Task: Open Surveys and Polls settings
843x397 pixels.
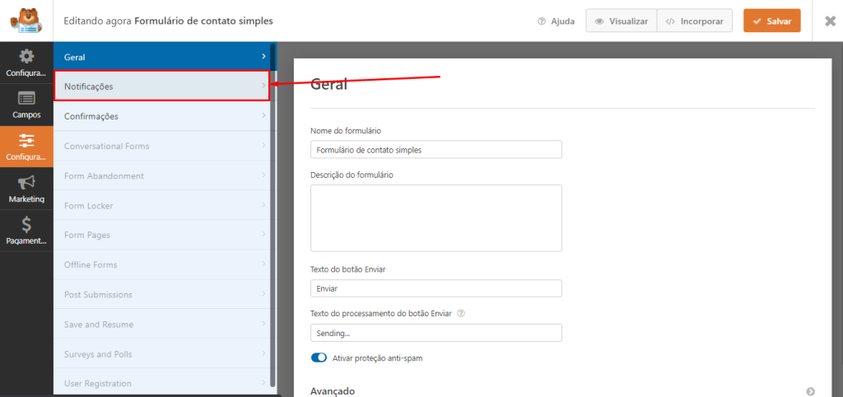Action: [x=164, y=354]
